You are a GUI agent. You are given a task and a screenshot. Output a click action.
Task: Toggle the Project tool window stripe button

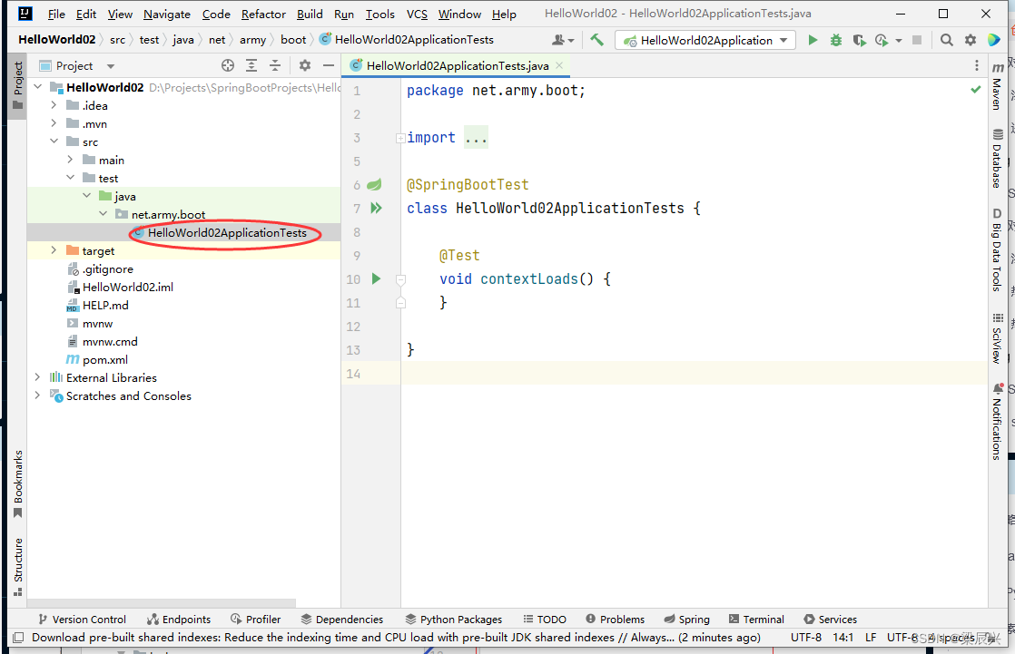coord(18,87)
